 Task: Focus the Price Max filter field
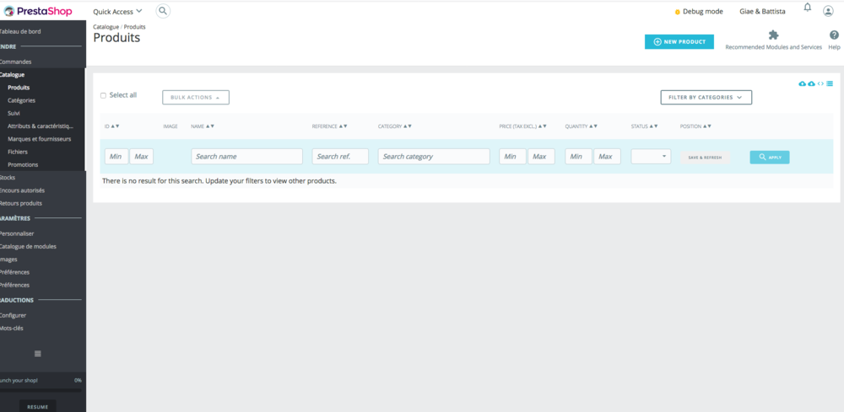[542, 157]
